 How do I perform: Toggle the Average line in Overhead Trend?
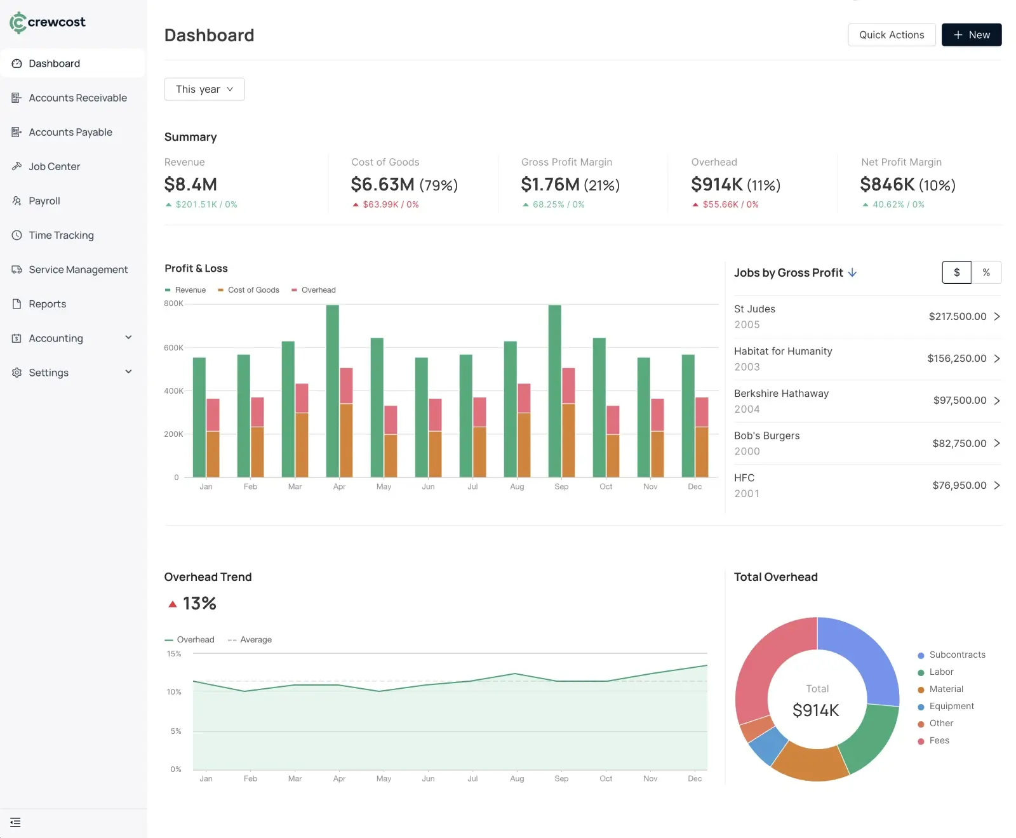click(250, 639)
